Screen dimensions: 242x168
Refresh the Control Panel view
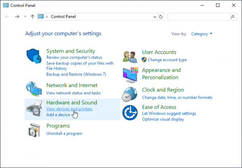pyautogui.click(x=161, y=17)
